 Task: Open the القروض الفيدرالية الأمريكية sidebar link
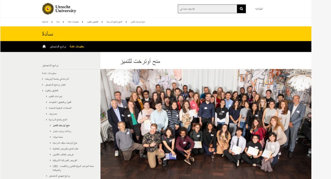click(x=65, y=160)
